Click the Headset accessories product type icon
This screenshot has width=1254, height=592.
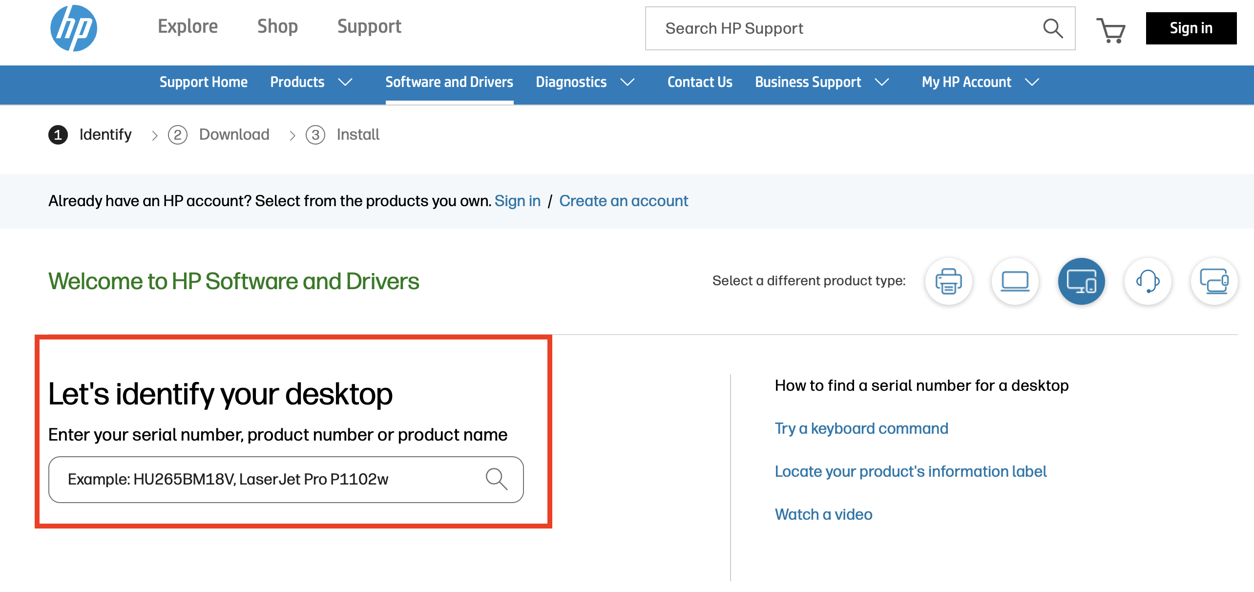click(x=1148, y=281)
